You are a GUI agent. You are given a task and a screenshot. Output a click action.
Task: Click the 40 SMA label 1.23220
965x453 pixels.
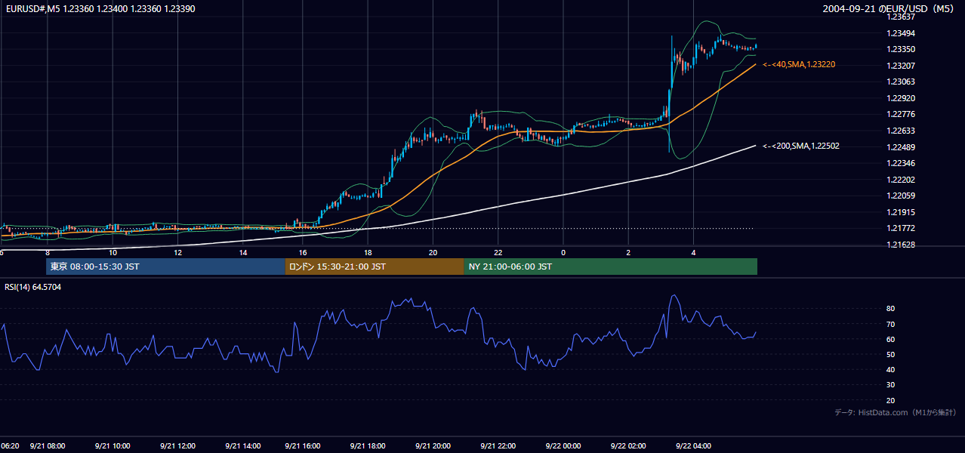[x=799, y=65]
